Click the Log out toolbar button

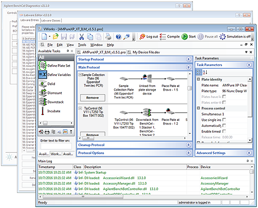148,37
